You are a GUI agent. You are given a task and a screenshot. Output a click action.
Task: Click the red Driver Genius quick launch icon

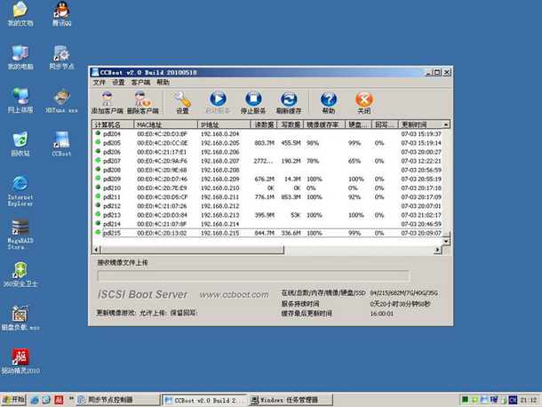pyautogui.click(x=60, y=400)
